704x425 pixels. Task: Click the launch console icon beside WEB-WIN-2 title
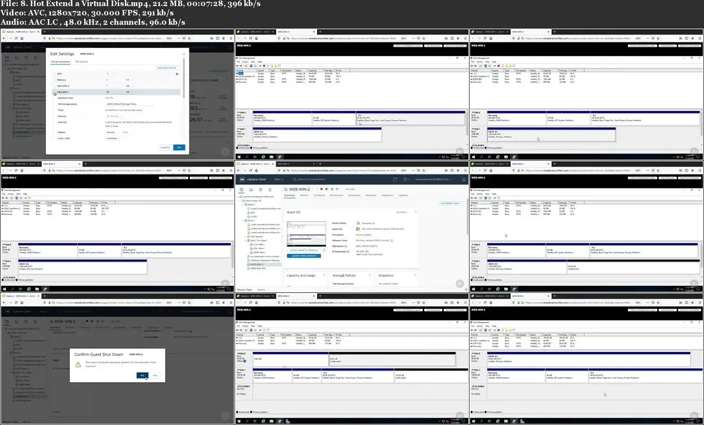326,189
